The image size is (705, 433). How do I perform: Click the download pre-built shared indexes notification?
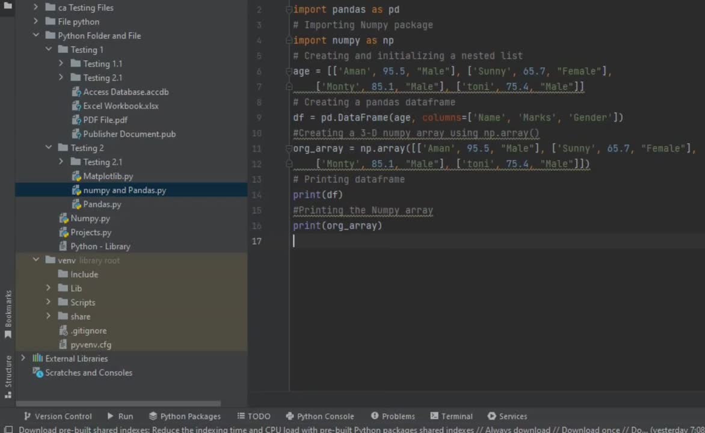[x=362, y=429]
